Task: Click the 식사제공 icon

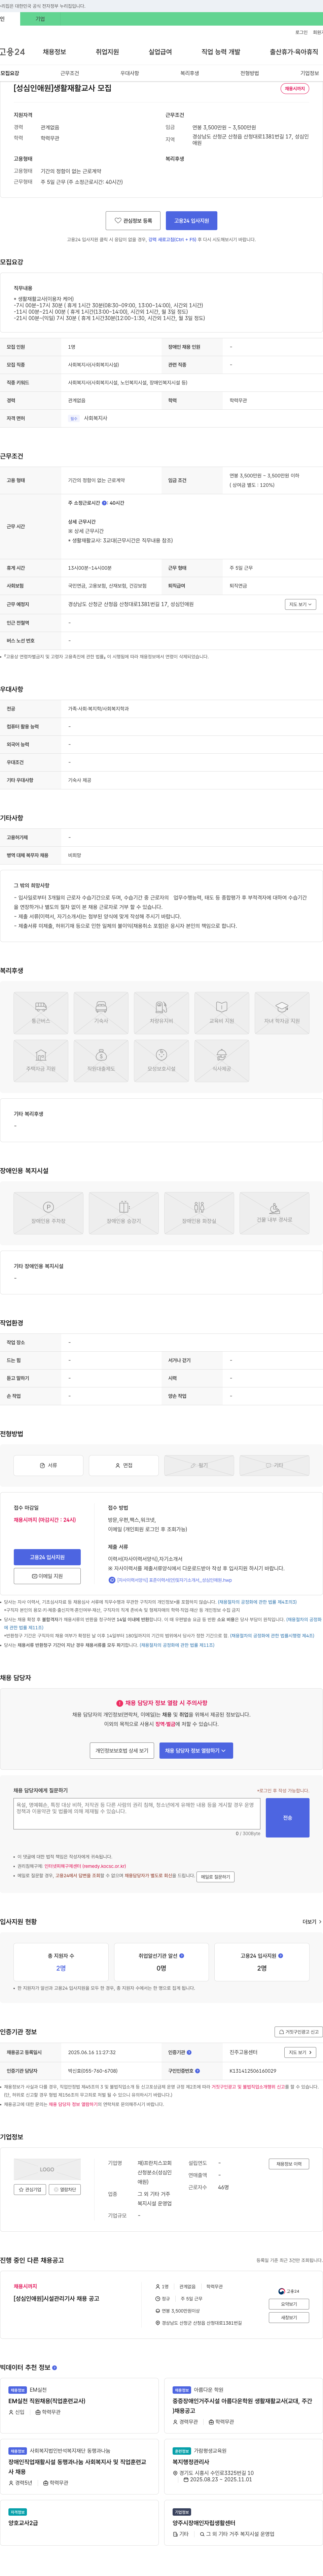Action: click(222, 1061)
